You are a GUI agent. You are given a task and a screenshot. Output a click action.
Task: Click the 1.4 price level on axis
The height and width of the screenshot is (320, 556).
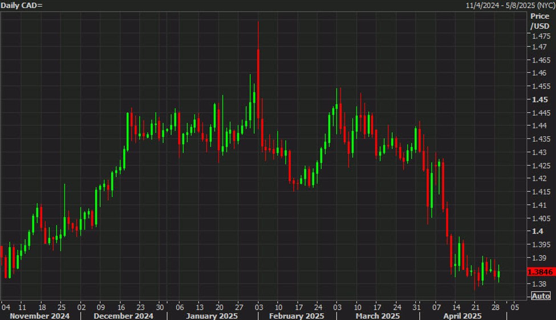click(x=538, y=231)
